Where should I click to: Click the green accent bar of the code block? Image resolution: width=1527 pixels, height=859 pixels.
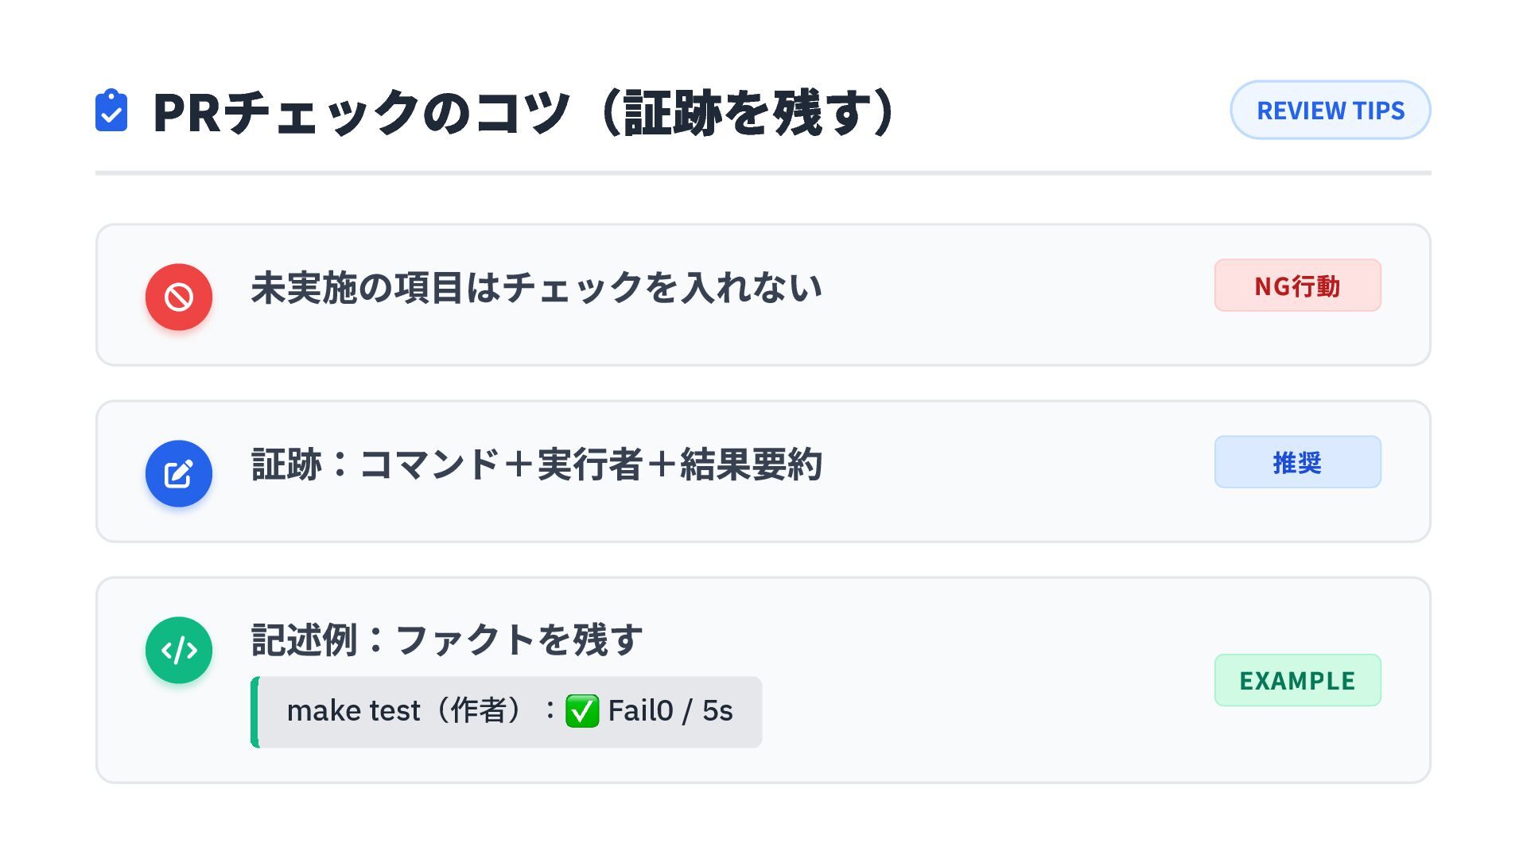click(x=254, y=712)
